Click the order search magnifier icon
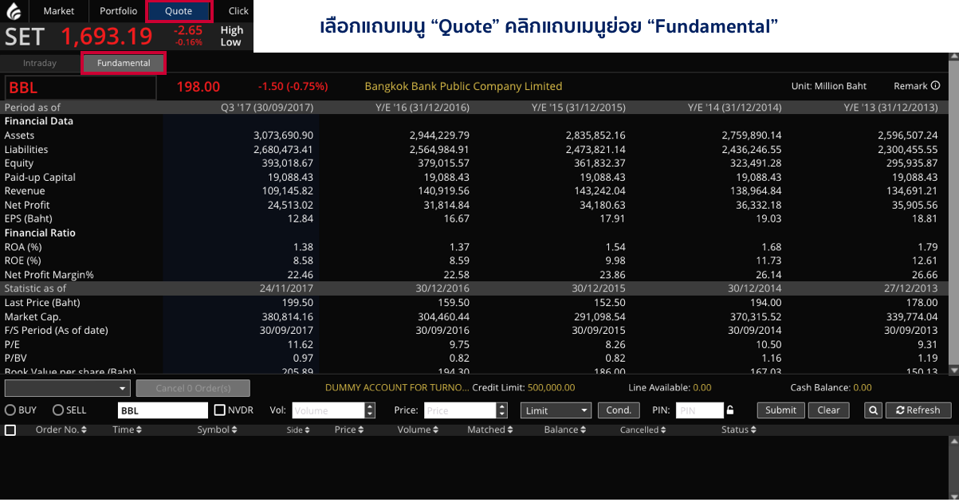 click(874, 410)
